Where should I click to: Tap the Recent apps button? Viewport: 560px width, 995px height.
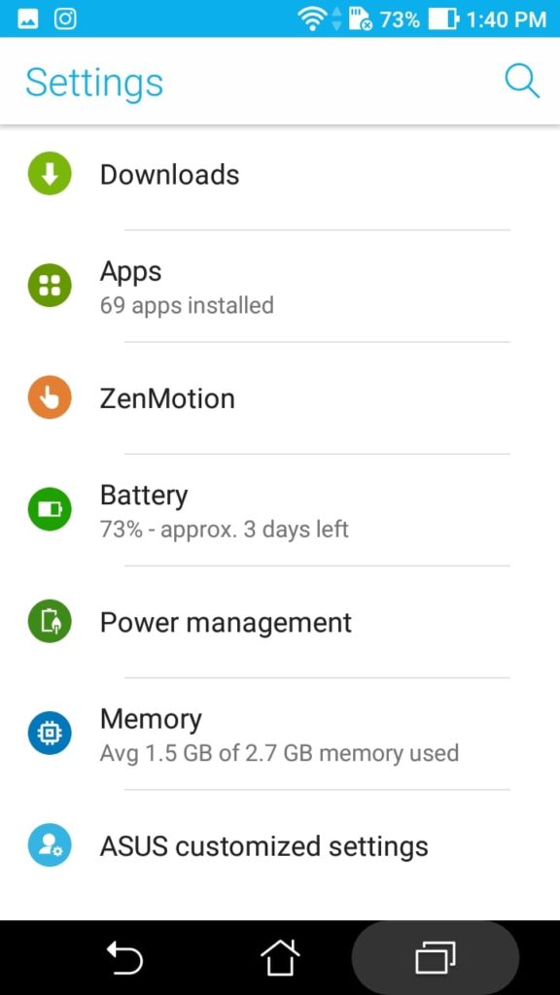tap(435, 957)
